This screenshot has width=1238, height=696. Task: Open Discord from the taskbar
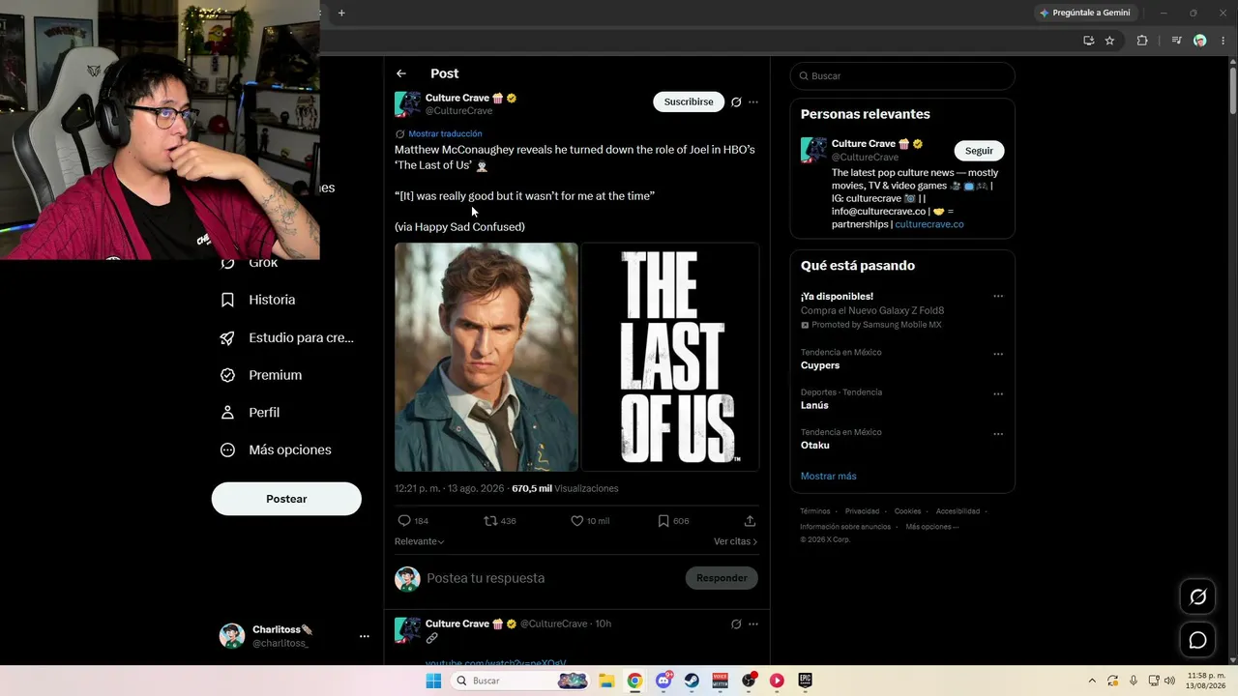tap(663, 681)
